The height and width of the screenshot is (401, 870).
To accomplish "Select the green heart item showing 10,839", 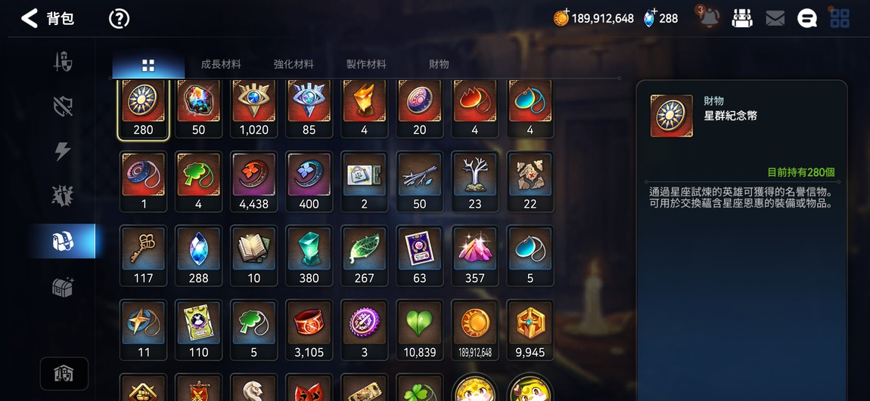I will [419, 329].
